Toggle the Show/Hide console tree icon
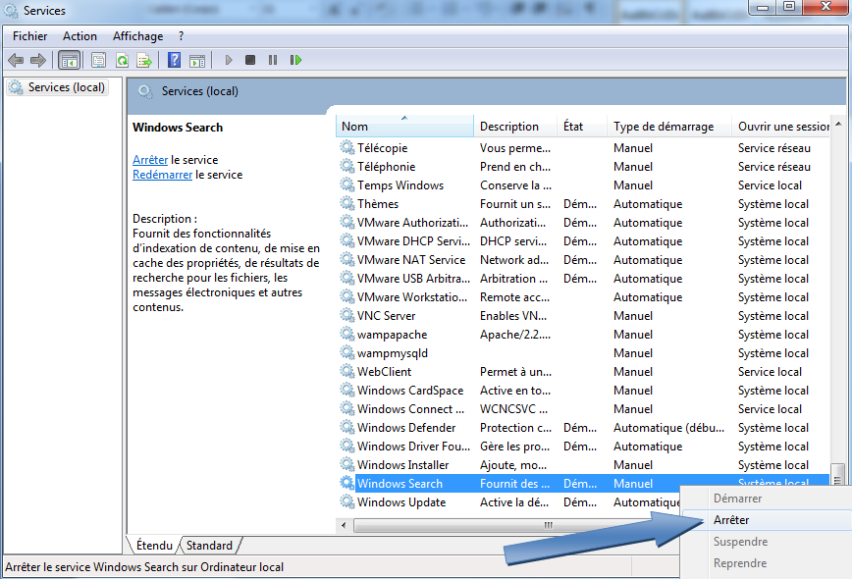852x579 pixels. click(69, 60)
